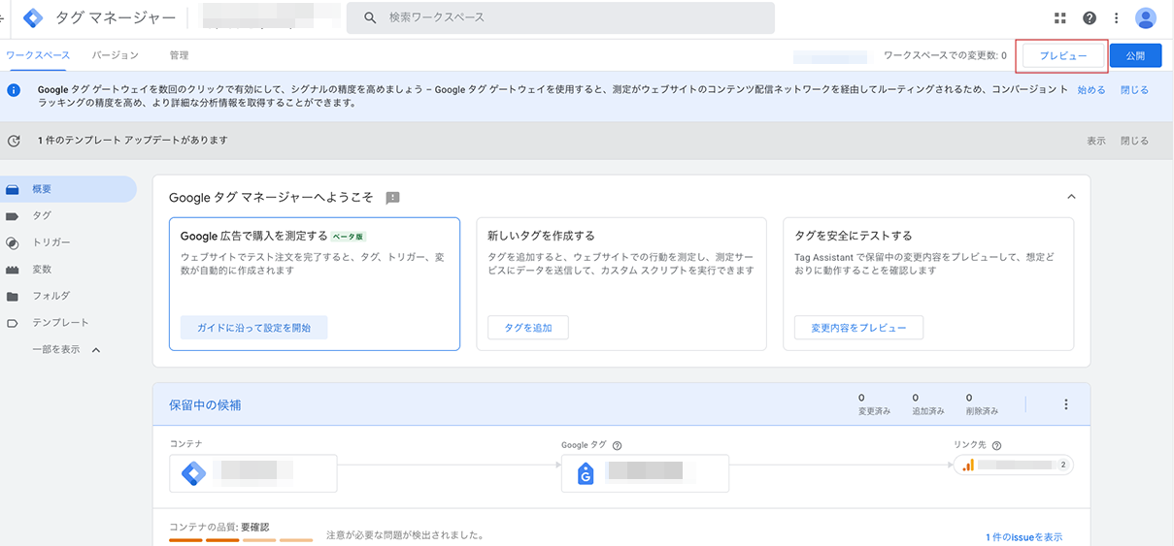Switch to バージョン tab
Image resolution: width=1174 pixels, height=546 pixels.
tap(116, 55)
